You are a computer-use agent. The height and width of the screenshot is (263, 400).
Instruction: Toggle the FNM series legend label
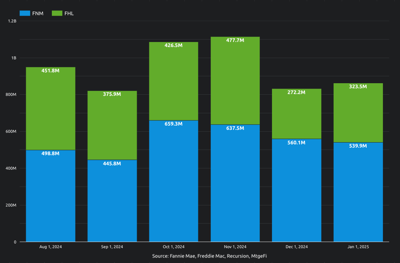[x=38, y=13]
